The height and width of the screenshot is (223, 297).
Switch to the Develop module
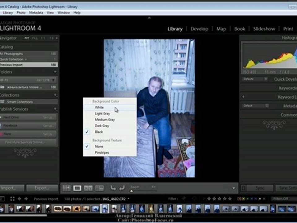199,29
